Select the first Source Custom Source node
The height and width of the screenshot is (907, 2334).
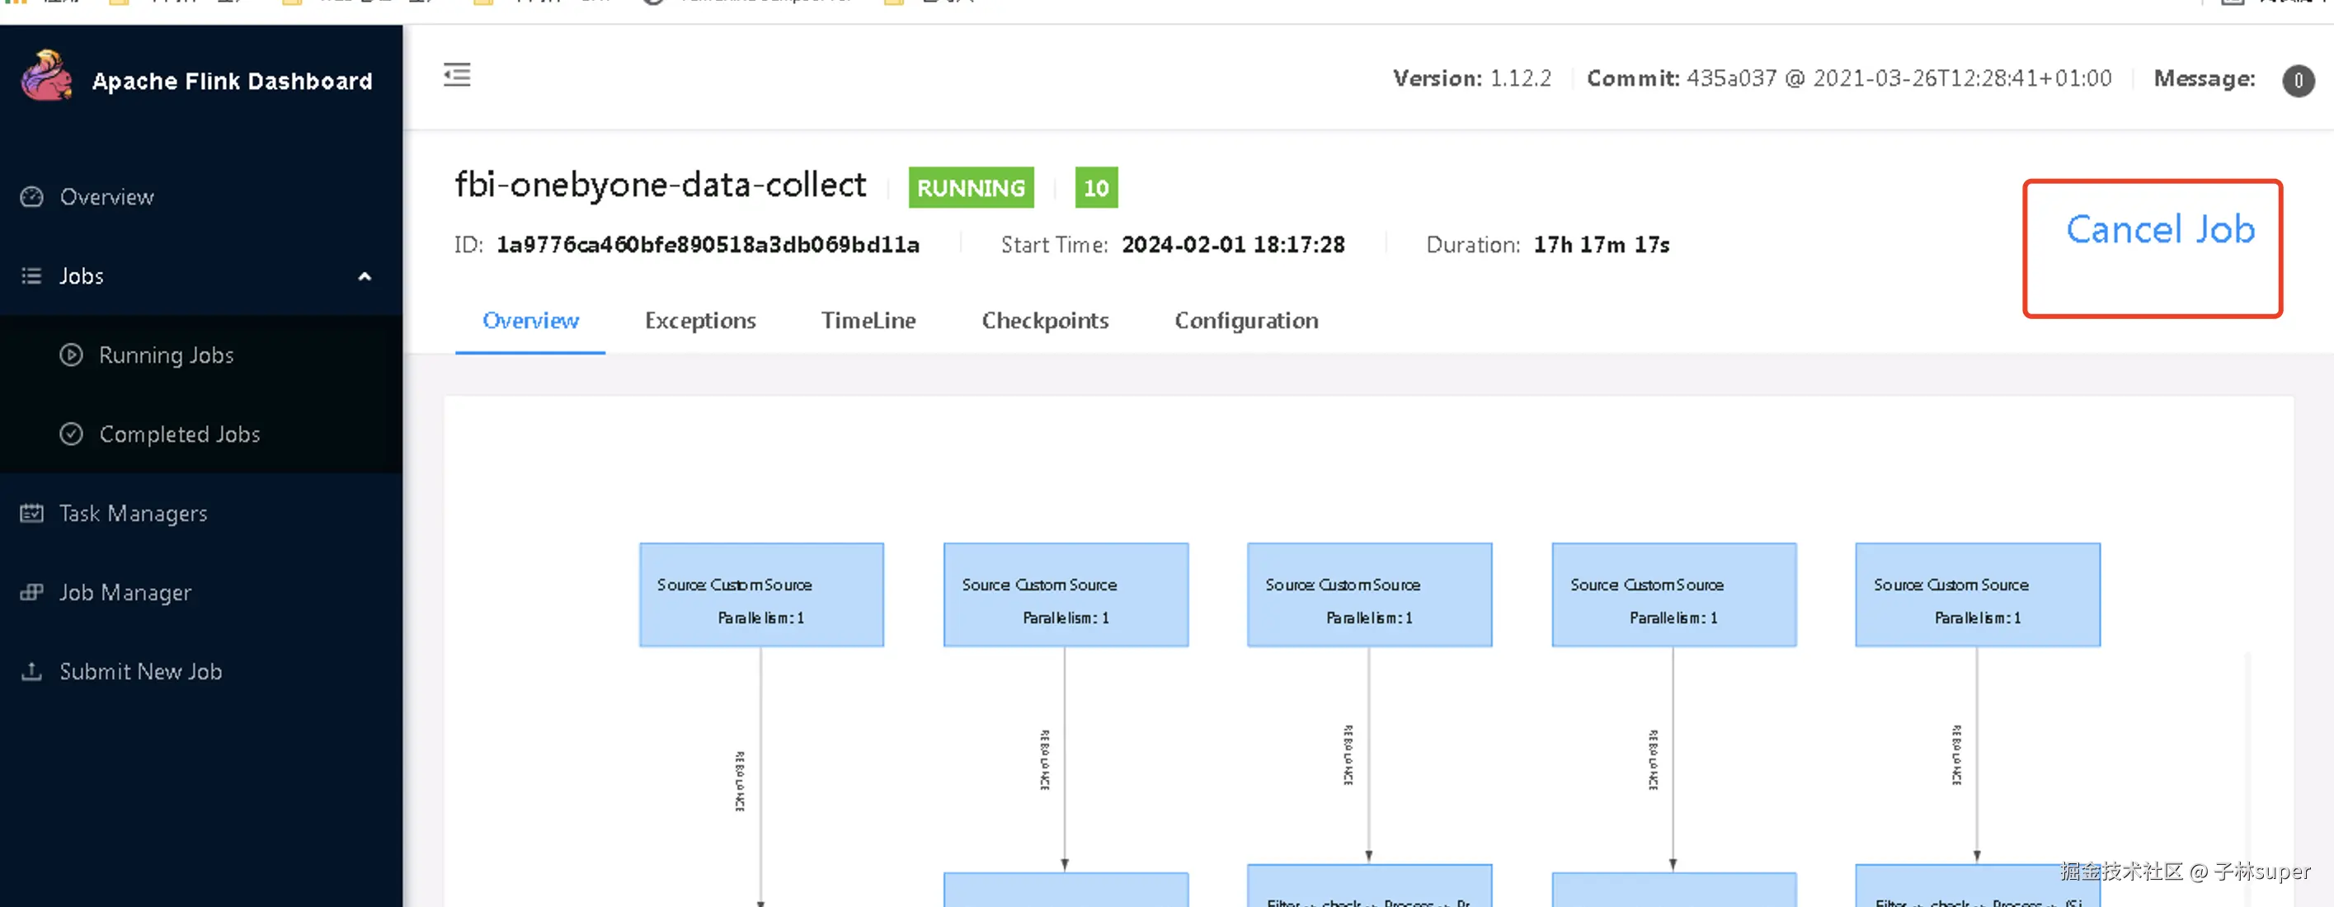pos(761,594)
